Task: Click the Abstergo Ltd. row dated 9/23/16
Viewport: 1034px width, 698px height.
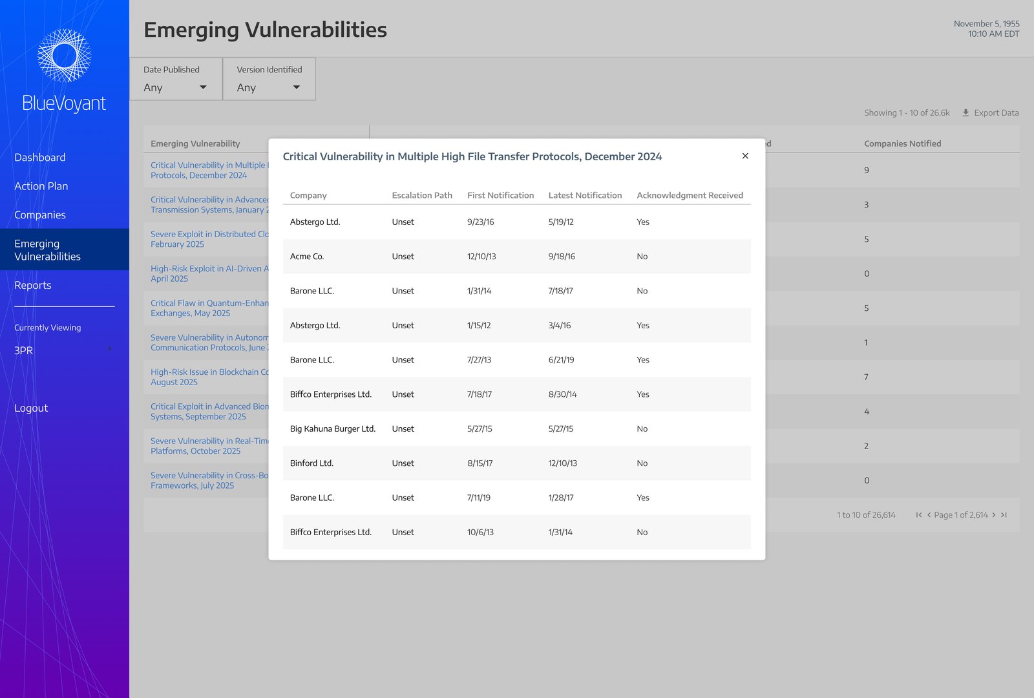Action: coord(517,222)
